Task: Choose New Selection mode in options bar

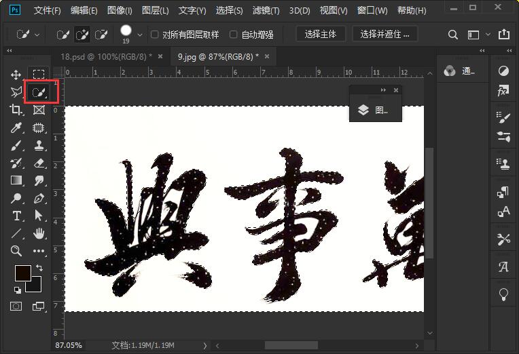Action: point(63,35)
